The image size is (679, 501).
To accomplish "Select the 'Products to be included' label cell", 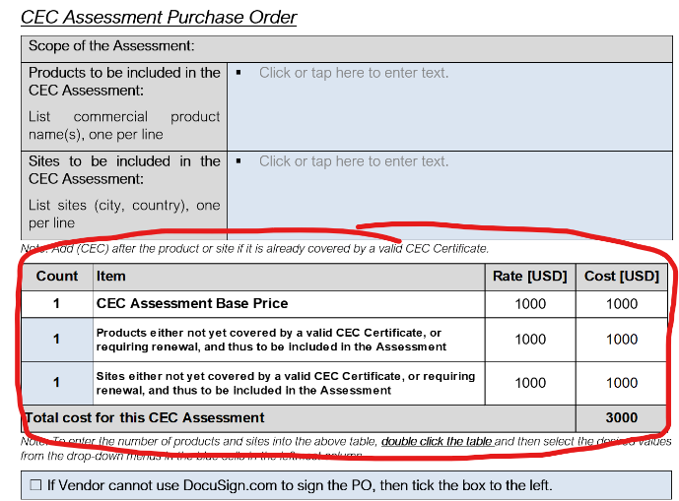I will coord(124,102).
